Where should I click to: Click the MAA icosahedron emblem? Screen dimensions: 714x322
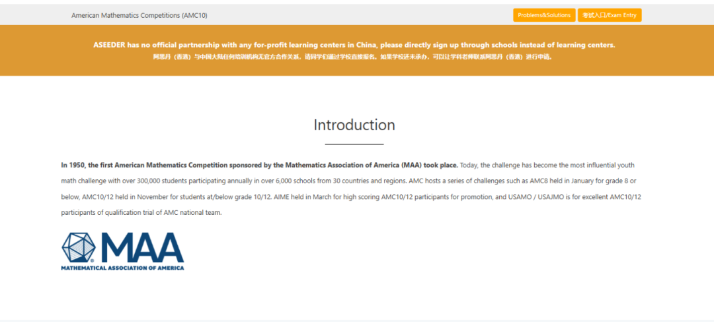pos(79,248)
